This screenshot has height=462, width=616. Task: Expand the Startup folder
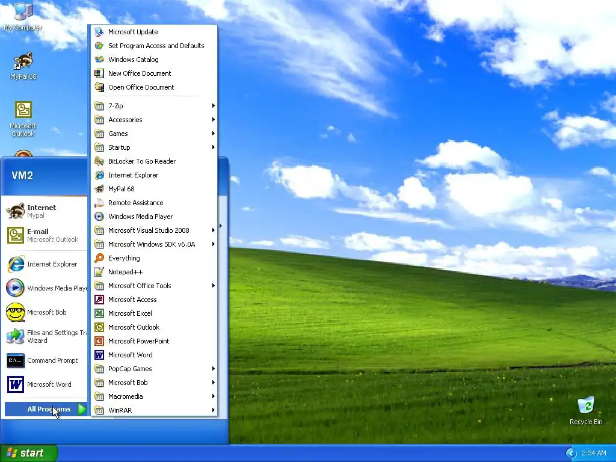(x=154, y=147)
